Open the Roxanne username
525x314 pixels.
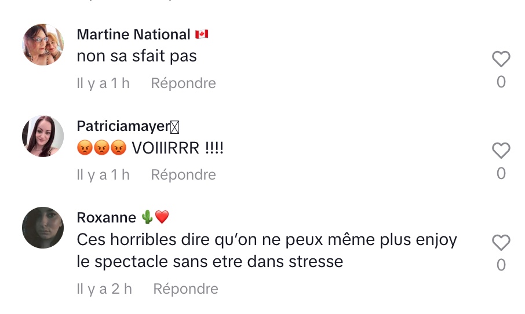tap(107, 218)
